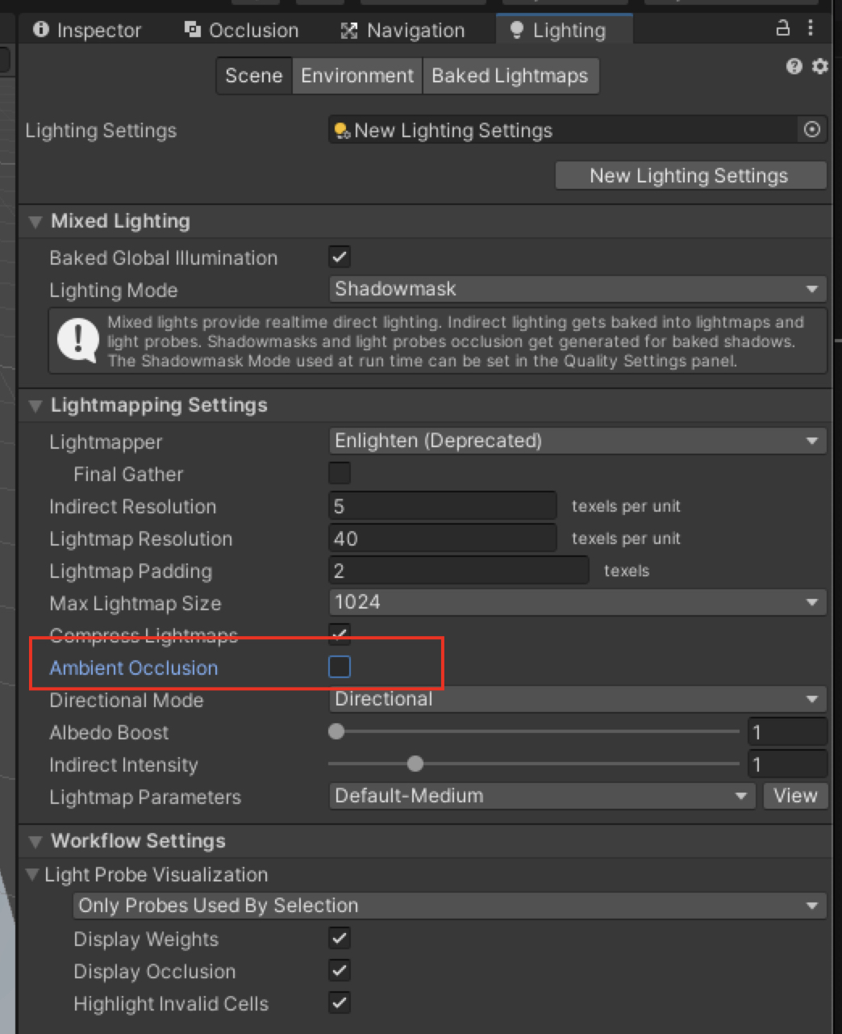The width and height of the screenshot is (842, 1034).
Task: Enable Ambient Occlusion
Action: pos(340,667)
